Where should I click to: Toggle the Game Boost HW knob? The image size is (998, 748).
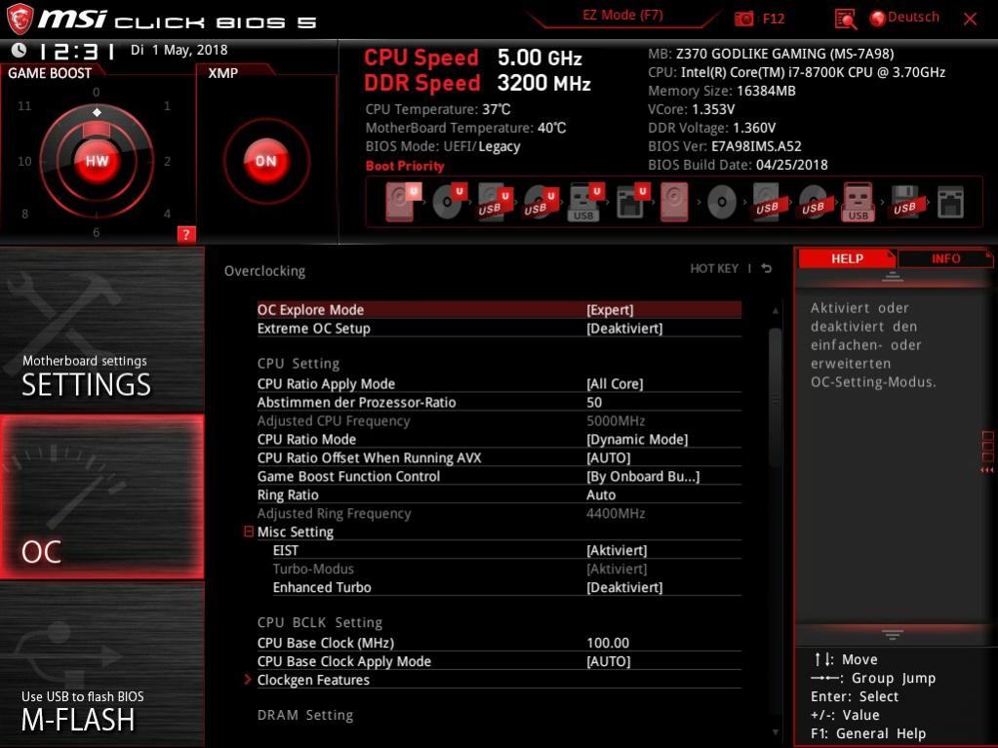97,161
